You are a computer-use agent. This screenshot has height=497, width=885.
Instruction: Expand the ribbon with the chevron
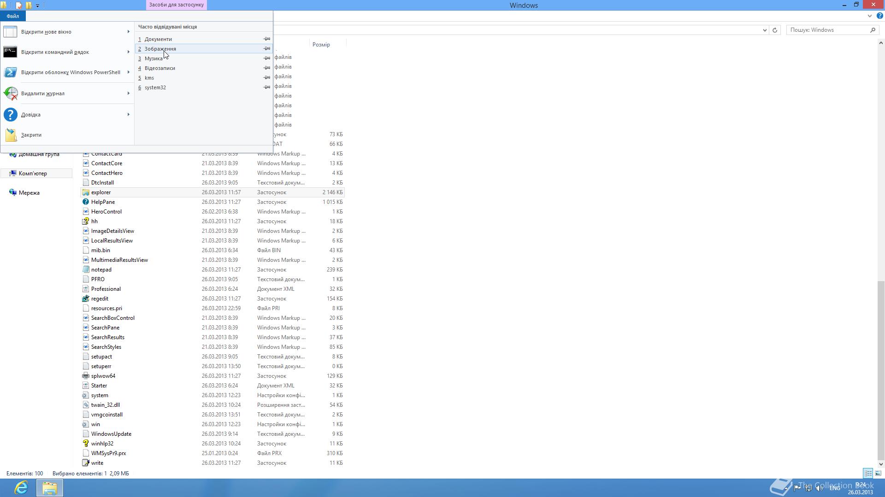tap(870, 16)
